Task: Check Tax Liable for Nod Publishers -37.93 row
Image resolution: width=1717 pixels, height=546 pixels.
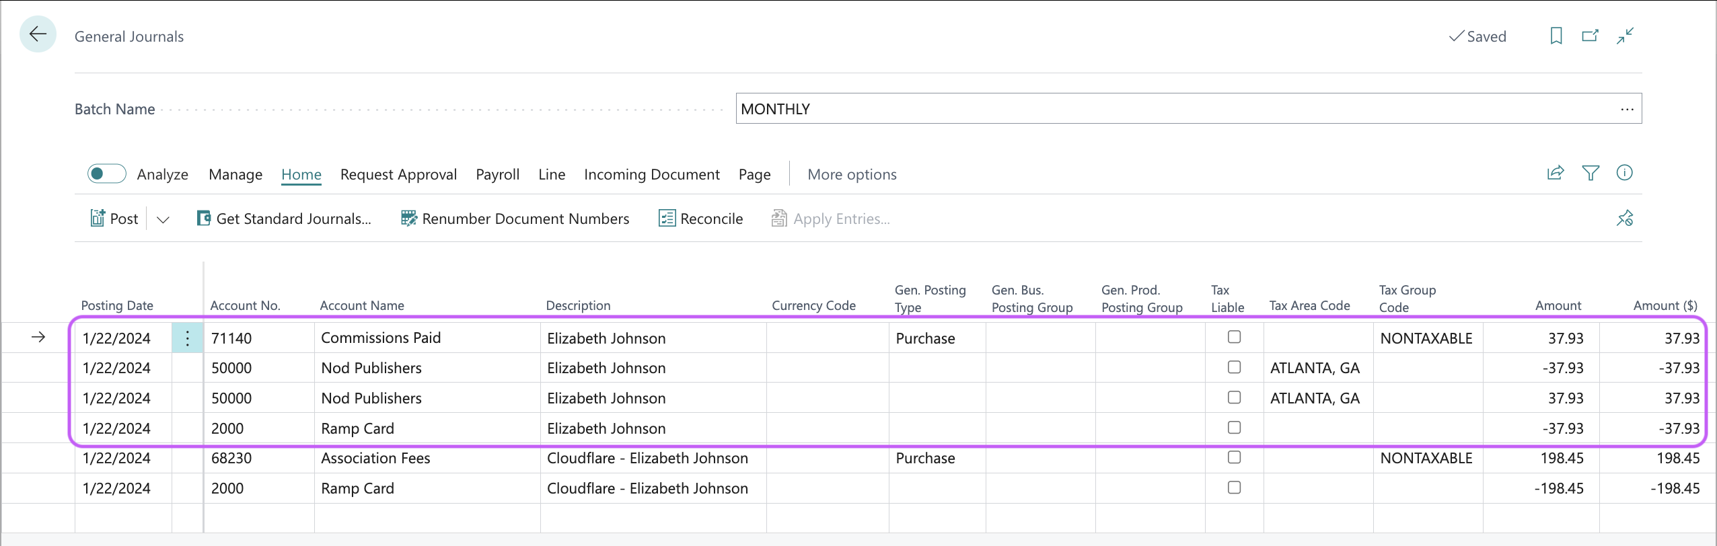Action: (1234, 367)
